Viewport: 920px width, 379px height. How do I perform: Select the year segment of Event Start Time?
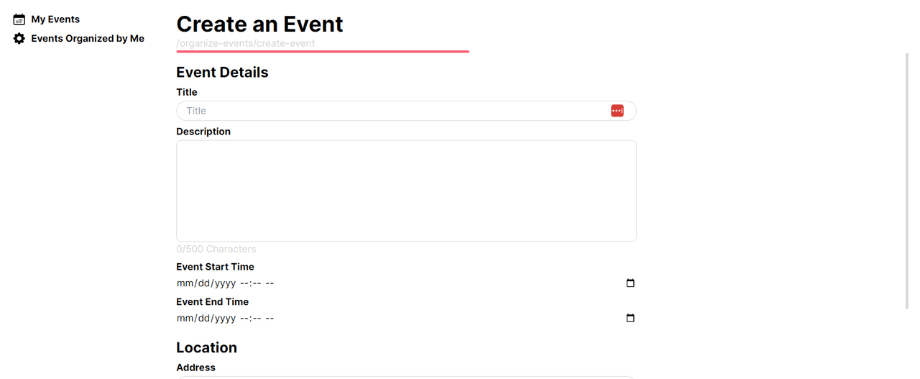click(226, 283)
